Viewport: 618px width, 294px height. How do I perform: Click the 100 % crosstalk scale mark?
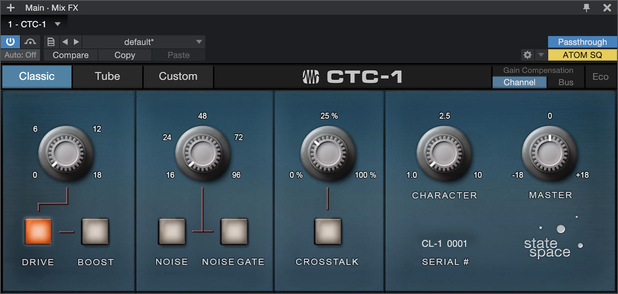(x=365, y=175)
